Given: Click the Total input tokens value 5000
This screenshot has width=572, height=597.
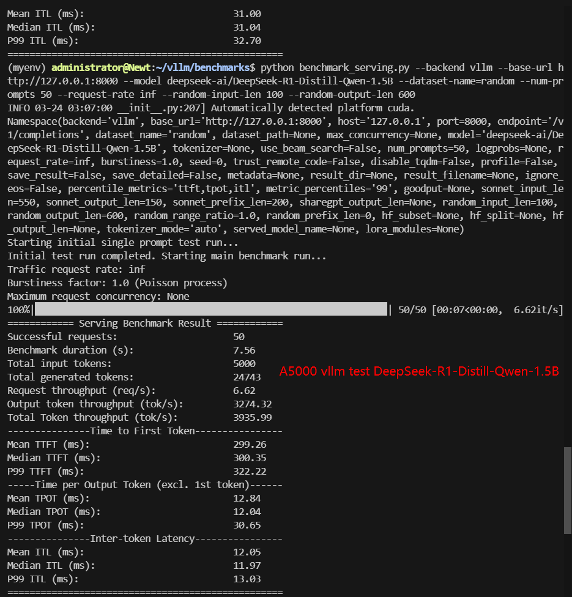Looking at the screenshot, I should pos(244,363).
